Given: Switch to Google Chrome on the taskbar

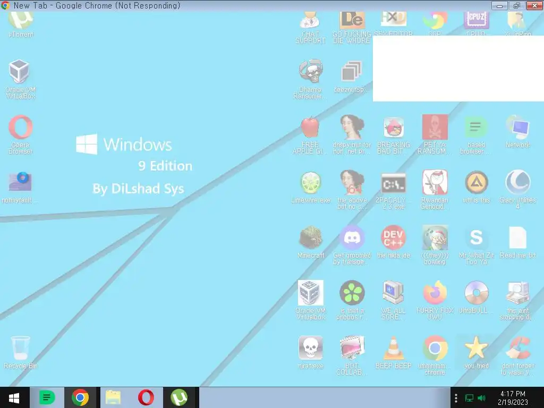Looking at the screenshot, I should pyautogui.click(x=80, y=397).
